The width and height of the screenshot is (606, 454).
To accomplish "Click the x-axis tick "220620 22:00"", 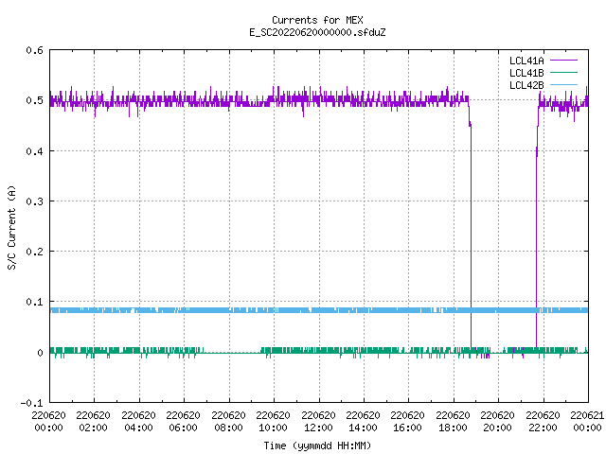I will (x=543, y=422).
